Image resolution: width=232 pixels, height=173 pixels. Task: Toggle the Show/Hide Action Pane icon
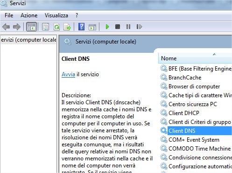92,27
